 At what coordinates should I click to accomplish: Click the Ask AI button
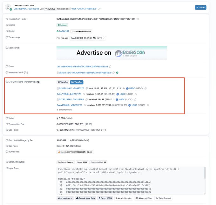click(200, 8)
